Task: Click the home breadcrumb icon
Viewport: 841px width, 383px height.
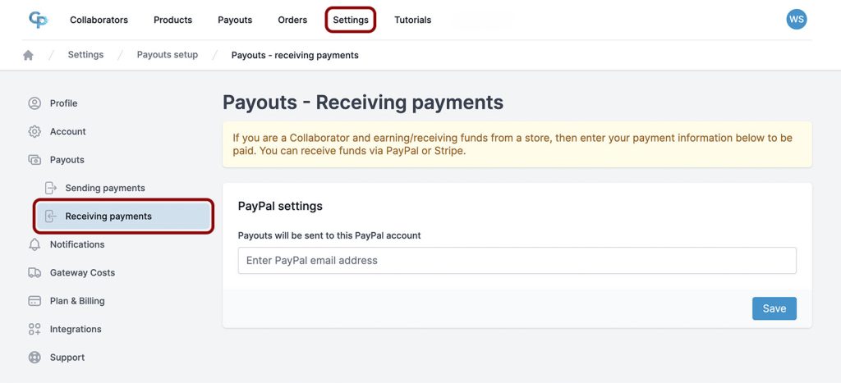Action: [x=29, y=55]
